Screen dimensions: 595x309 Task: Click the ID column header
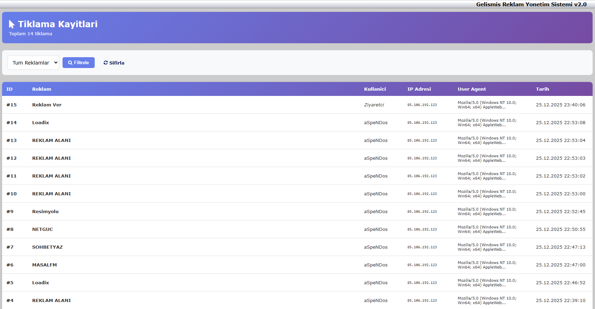pos(9,89)
